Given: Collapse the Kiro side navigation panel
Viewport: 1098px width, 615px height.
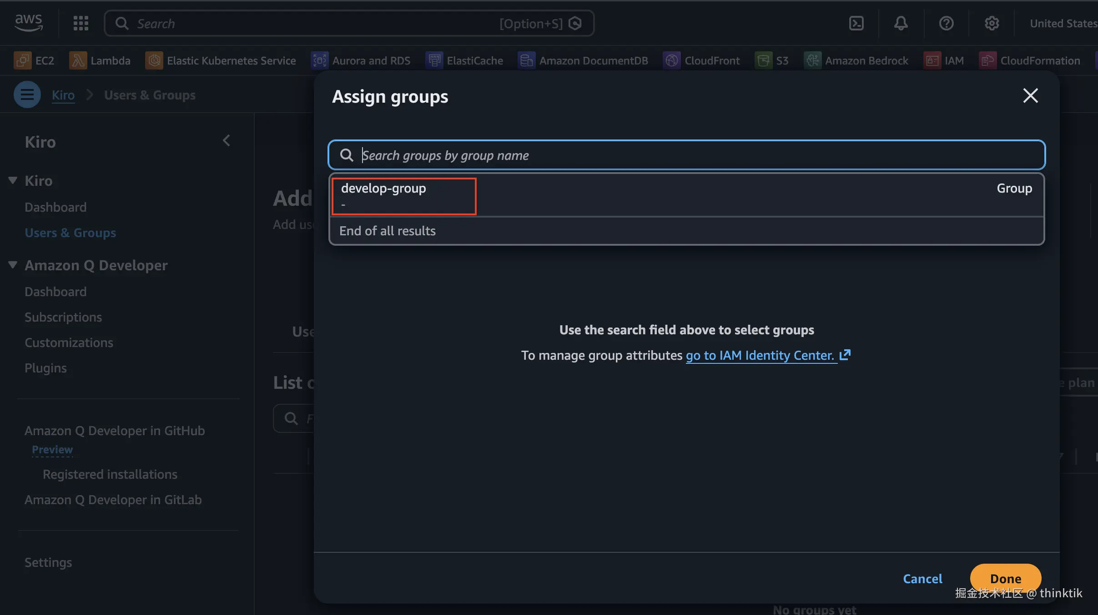Looking at the screenshot, I should click(226, 141).
